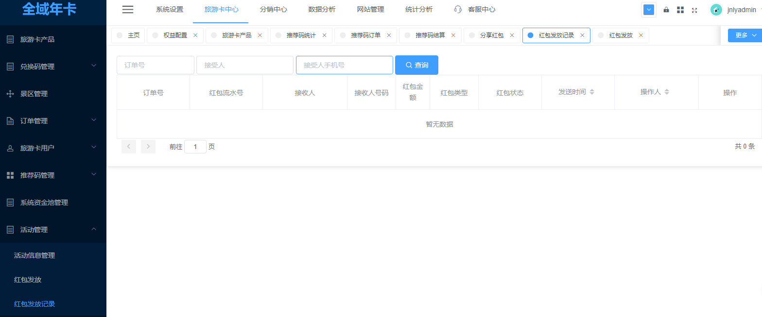Click the headset icon beside 客服中心
Image resolution: width=762 pixels, height=317 pixels.
(x=458, y=9)
